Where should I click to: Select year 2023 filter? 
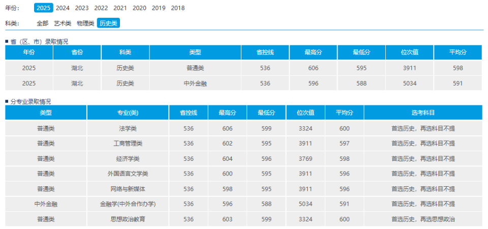82,8
